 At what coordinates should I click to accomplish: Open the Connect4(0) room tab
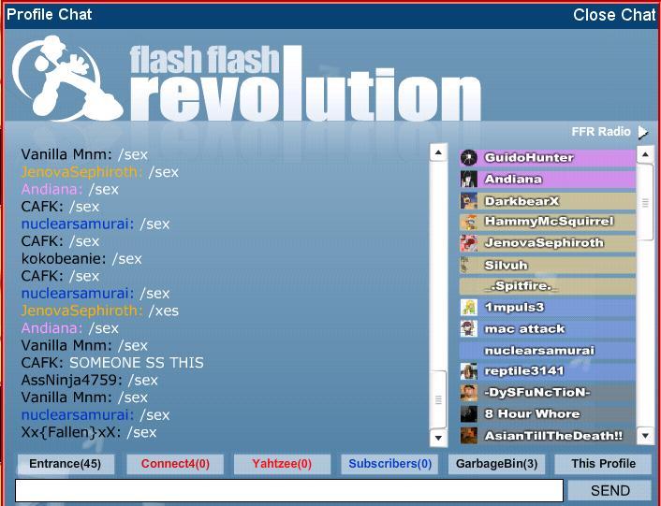click(x=175, y=464)
